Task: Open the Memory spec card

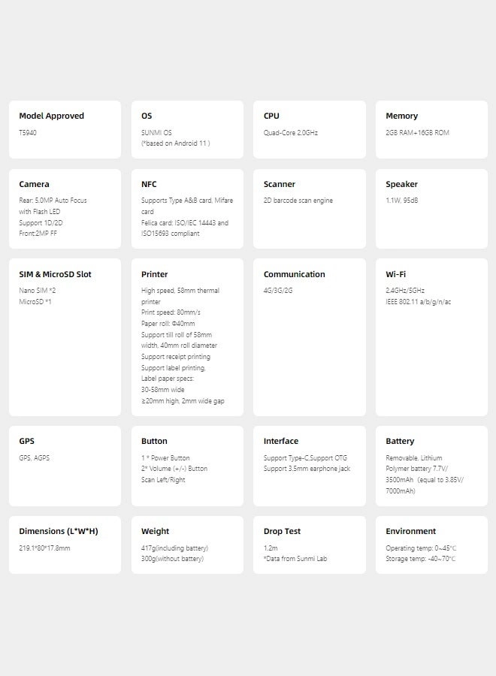Action: point(431,129)
